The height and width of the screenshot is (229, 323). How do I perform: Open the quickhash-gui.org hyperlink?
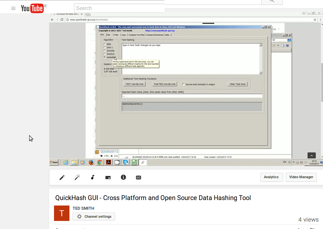coord(160,30)
